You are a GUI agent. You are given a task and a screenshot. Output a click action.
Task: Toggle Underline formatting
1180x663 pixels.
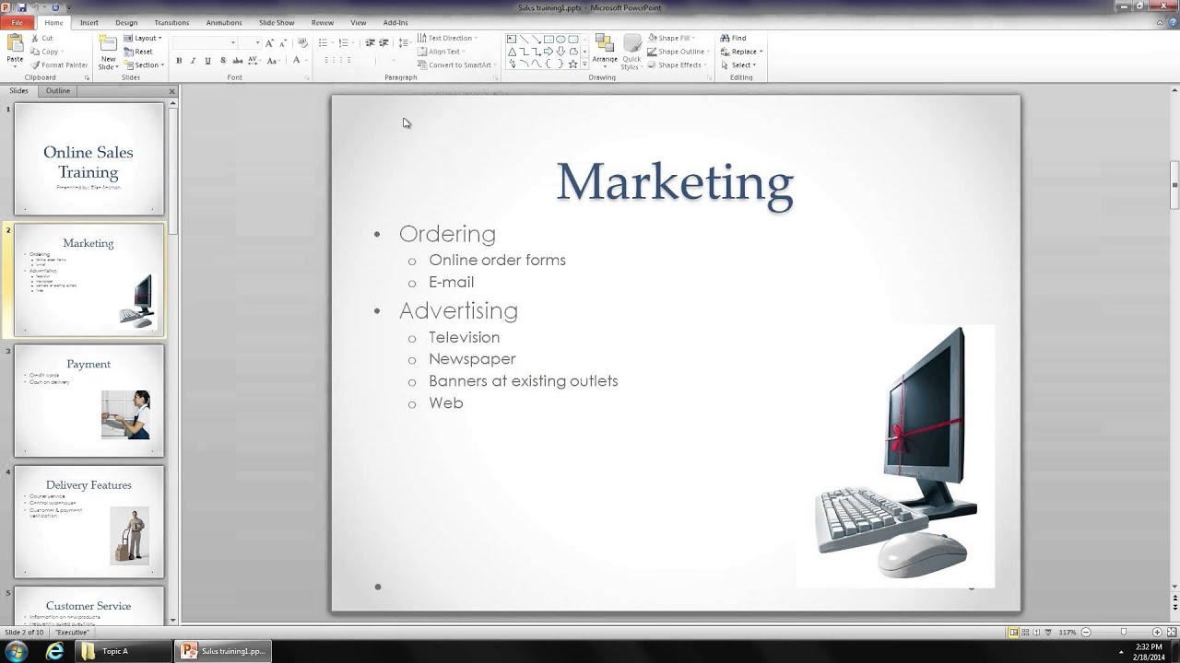tap(208, 61)
